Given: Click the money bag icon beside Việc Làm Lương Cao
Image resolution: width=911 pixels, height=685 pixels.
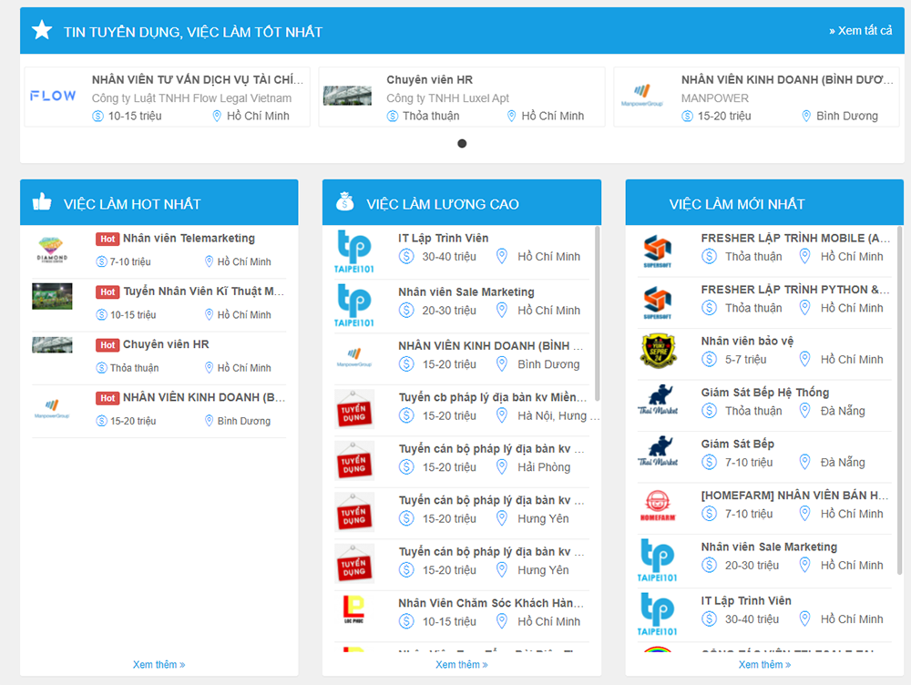Looking at the screenshot, I should (344, 202).
